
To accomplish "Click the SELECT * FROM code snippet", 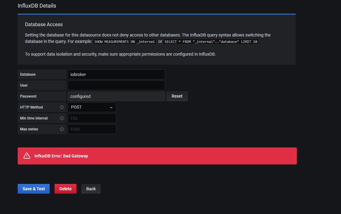I will (x=211, y=42).
